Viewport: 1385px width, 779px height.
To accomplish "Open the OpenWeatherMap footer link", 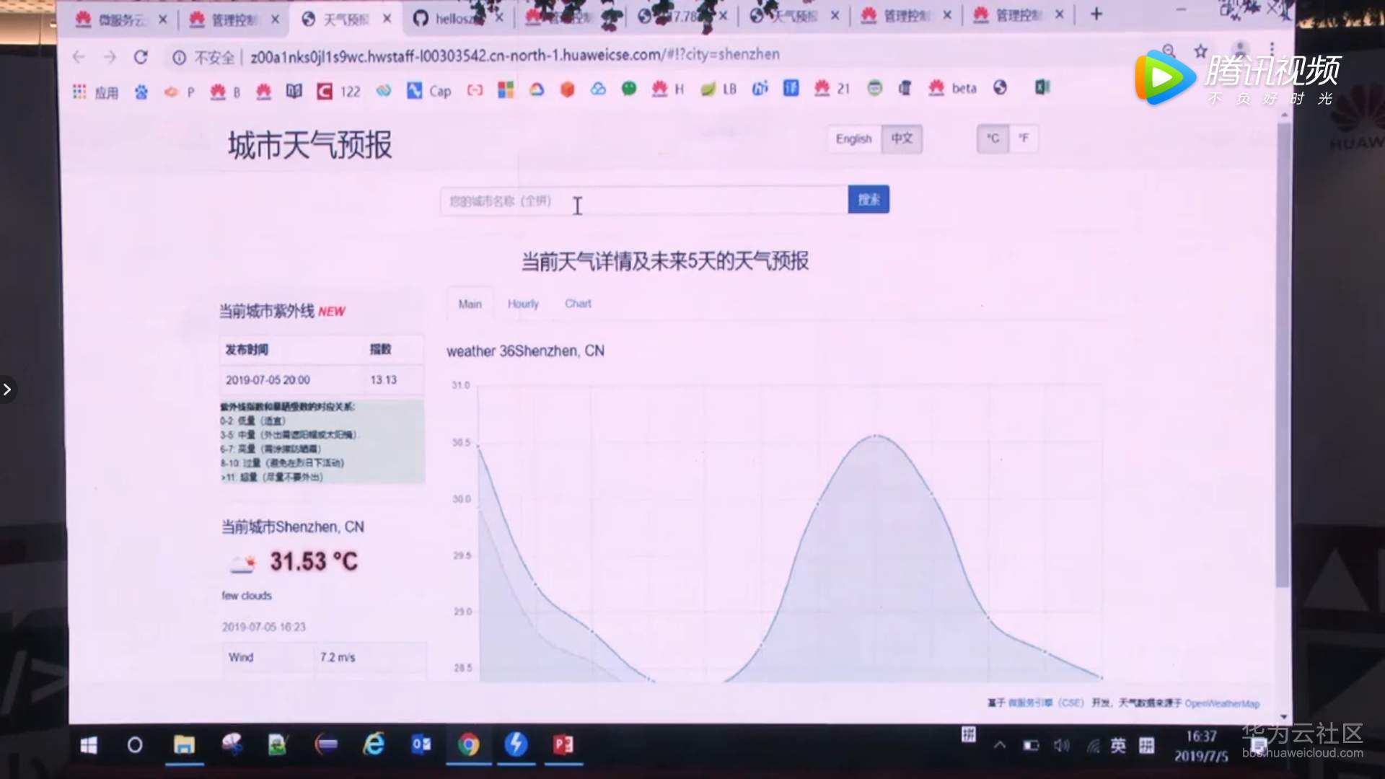I will (1221, 703).
